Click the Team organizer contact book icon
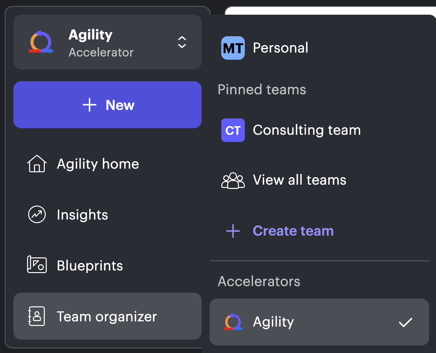This screenshot has height=353, width=436. tap(37, 316)
